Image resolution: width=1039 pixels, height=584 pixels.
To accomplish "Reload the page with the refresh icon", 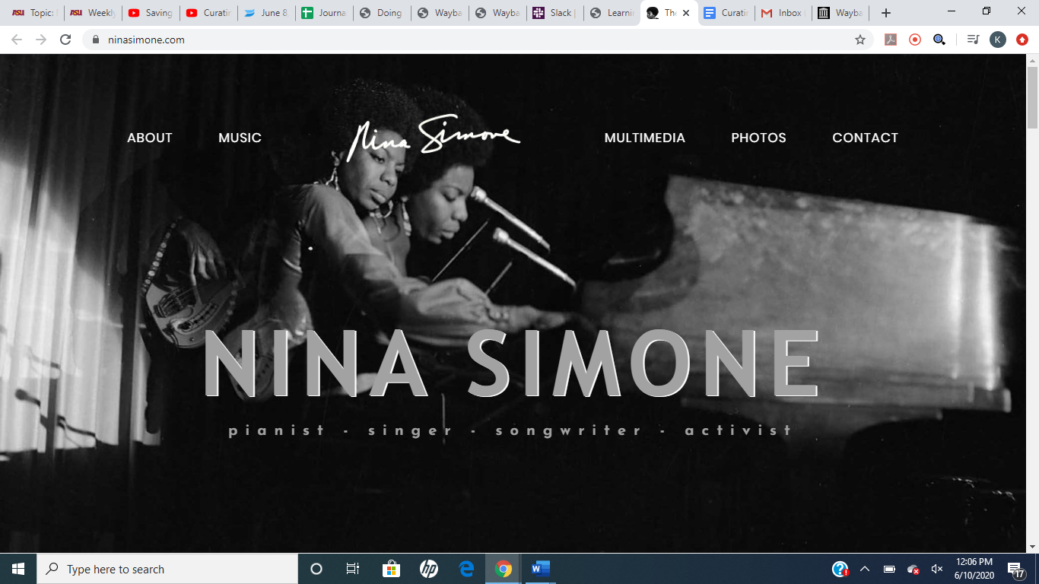I will click(65, 40).
